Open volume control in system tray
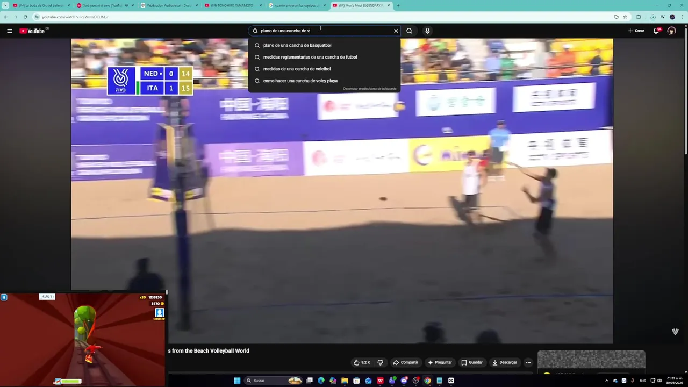Image resolution: width=688 pixels, height=387 pixels. click(x=660, y=381)
